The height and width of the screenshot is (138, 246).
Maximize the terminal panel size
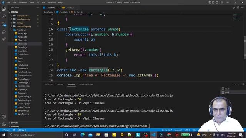click(x=239, y=84)
